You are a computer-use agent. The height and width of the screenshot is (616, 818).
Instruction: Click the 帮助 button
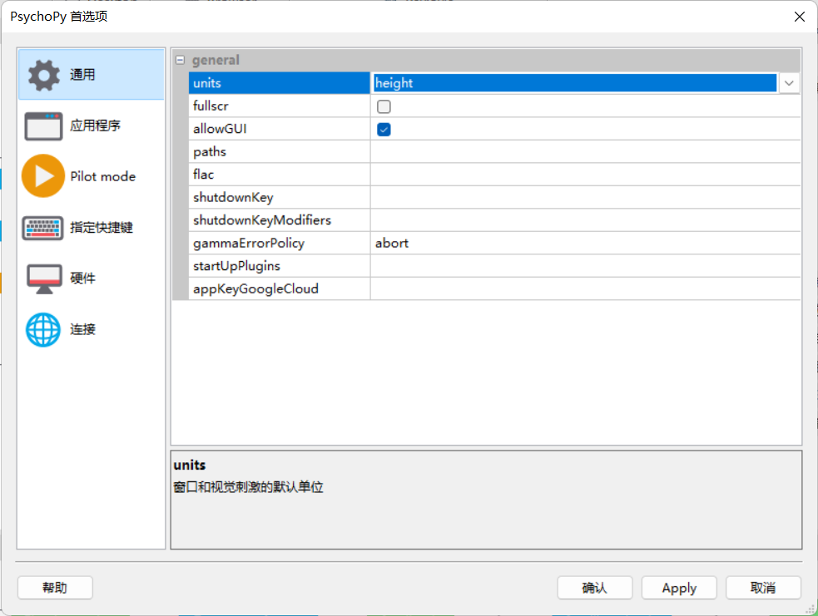55,588
